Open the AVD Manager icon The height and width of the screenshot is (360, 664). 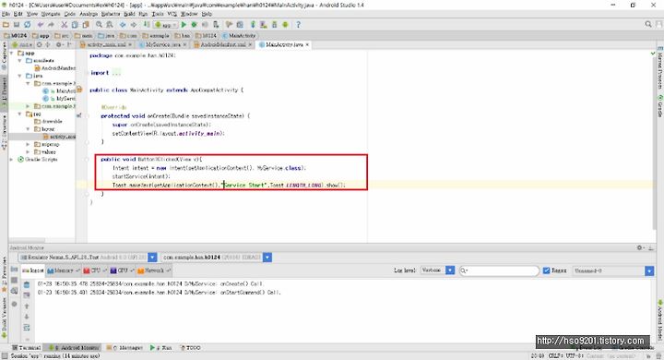click(264, 25)
